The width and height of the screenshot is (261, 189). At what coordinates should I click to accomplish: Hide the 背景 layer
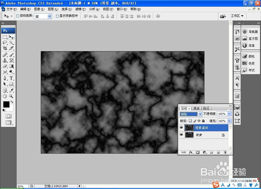coord(181,134)
